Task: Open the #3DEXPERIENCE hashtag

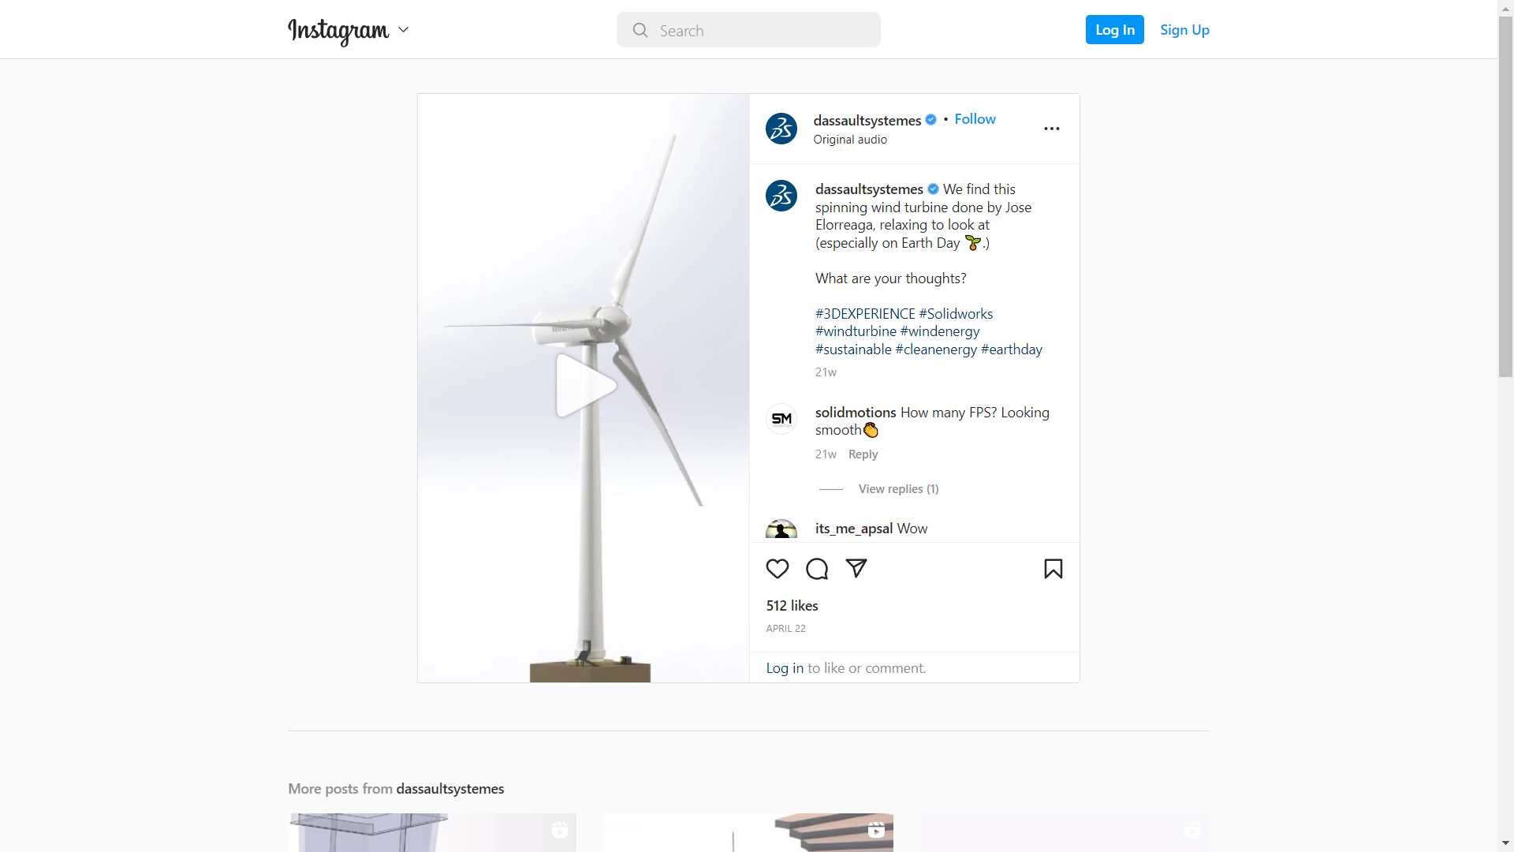Action: click(865, 314)
